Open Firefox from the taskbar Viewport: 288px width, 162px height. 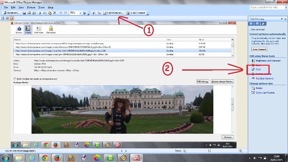58,158
